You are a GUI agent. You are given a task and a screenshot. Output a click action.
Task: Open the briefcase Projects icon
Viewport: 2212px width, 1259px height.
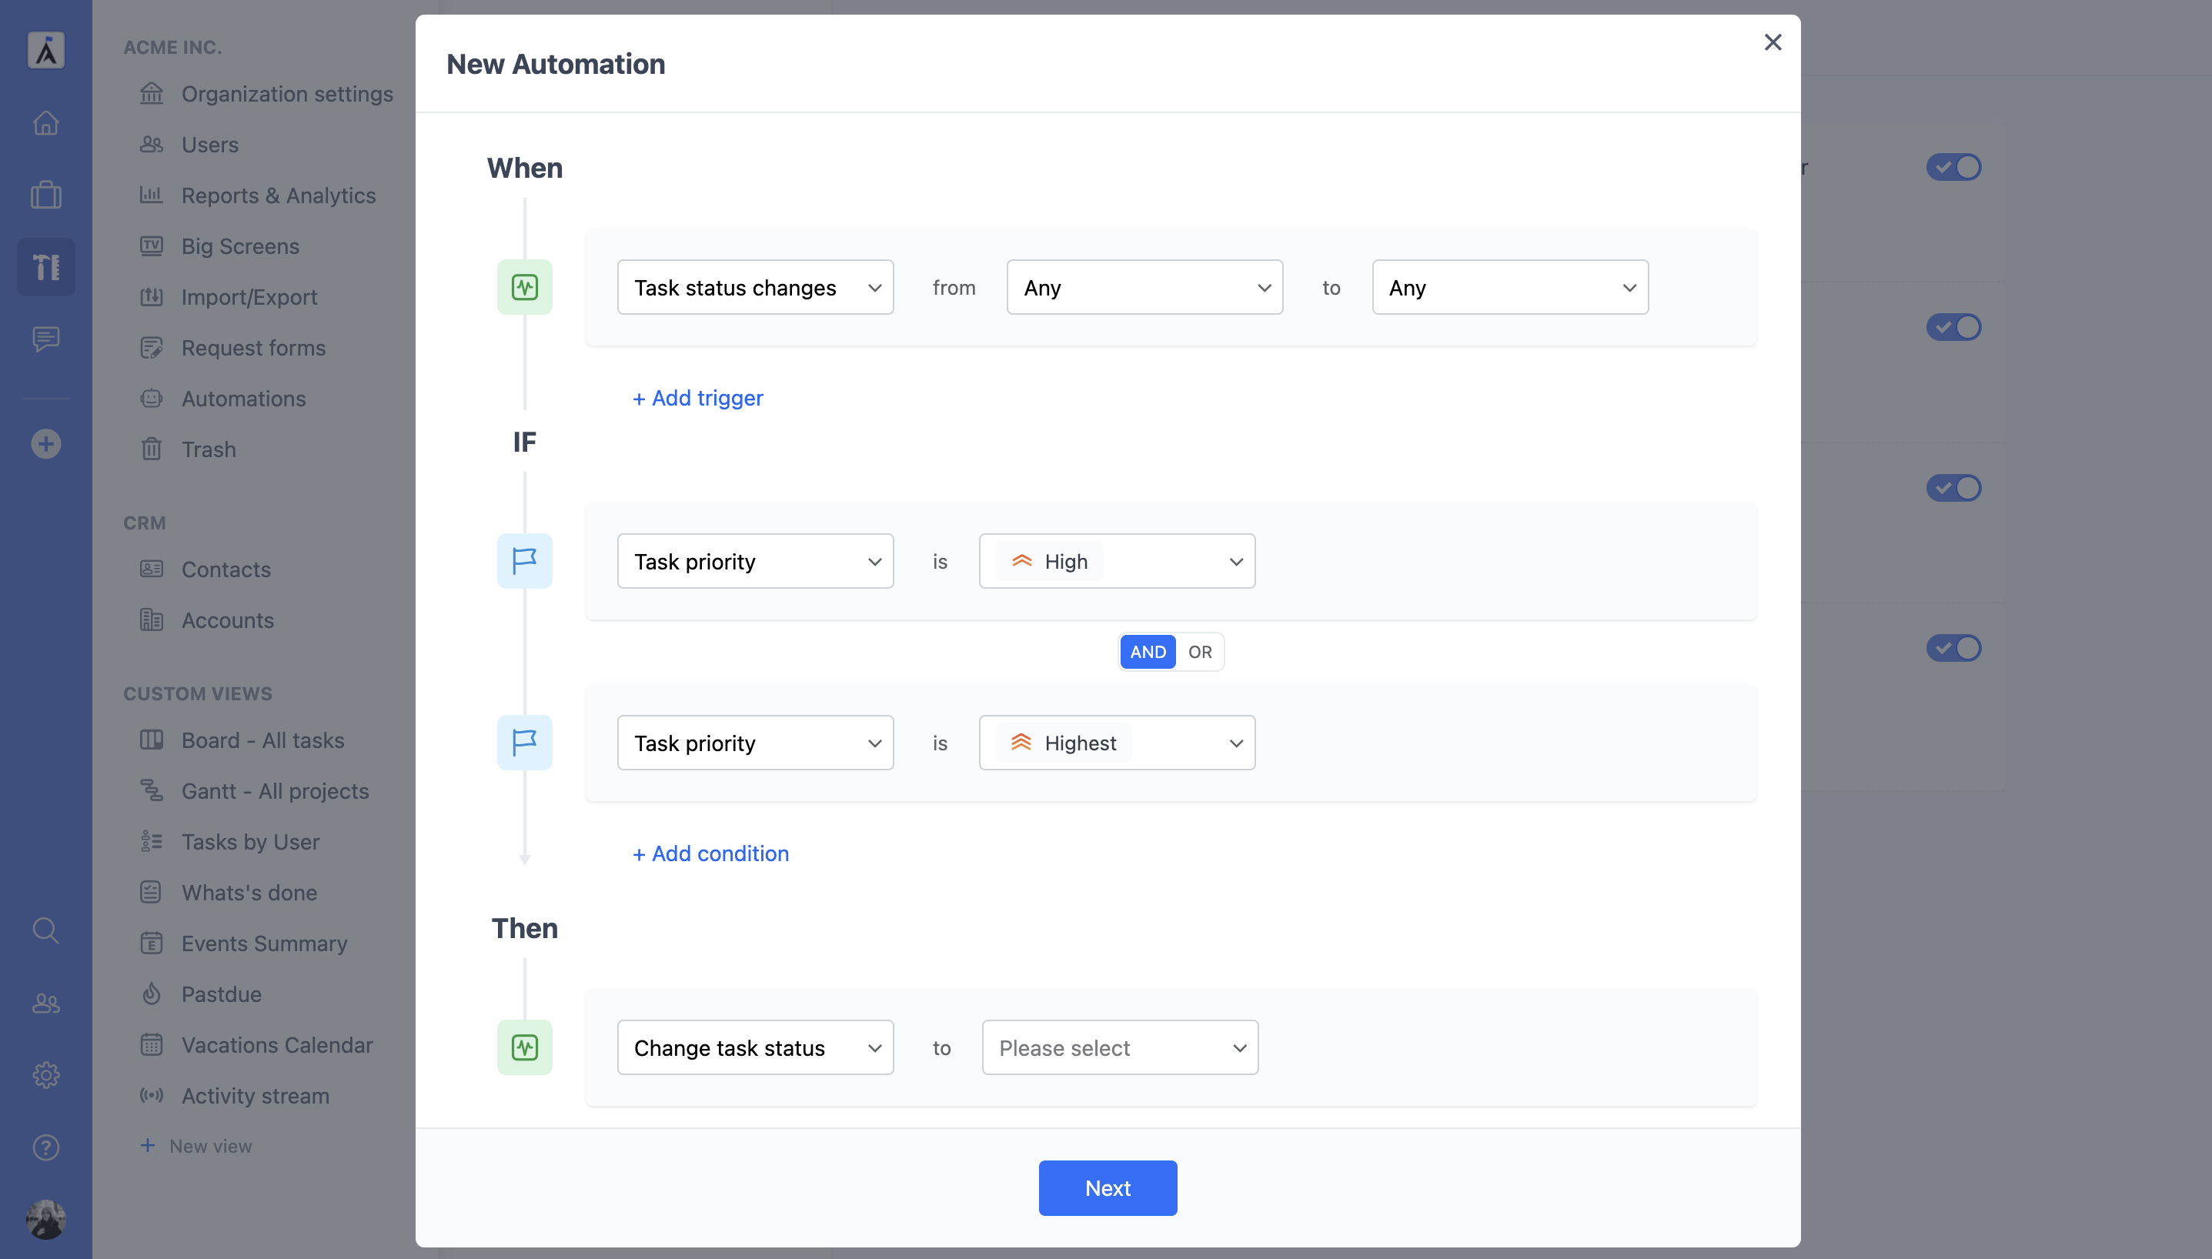tap(46, 195)
